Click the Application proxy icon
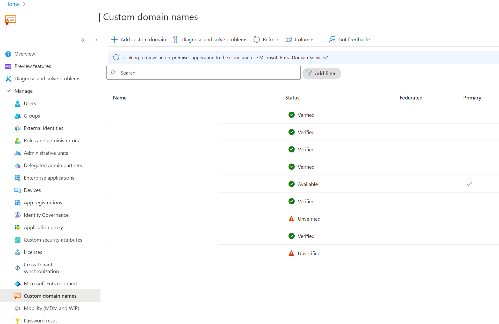 [x=18, y=227]
